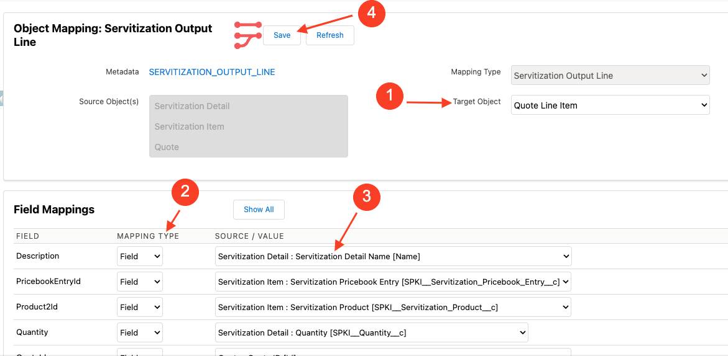
Task: Open the SERVITIZATION_OUTPUT_LINE metadata link
Action: [212, 72]
